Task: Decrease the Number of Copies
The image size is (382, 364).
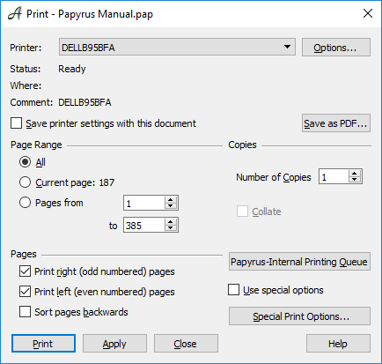Action: coord(355,180)
